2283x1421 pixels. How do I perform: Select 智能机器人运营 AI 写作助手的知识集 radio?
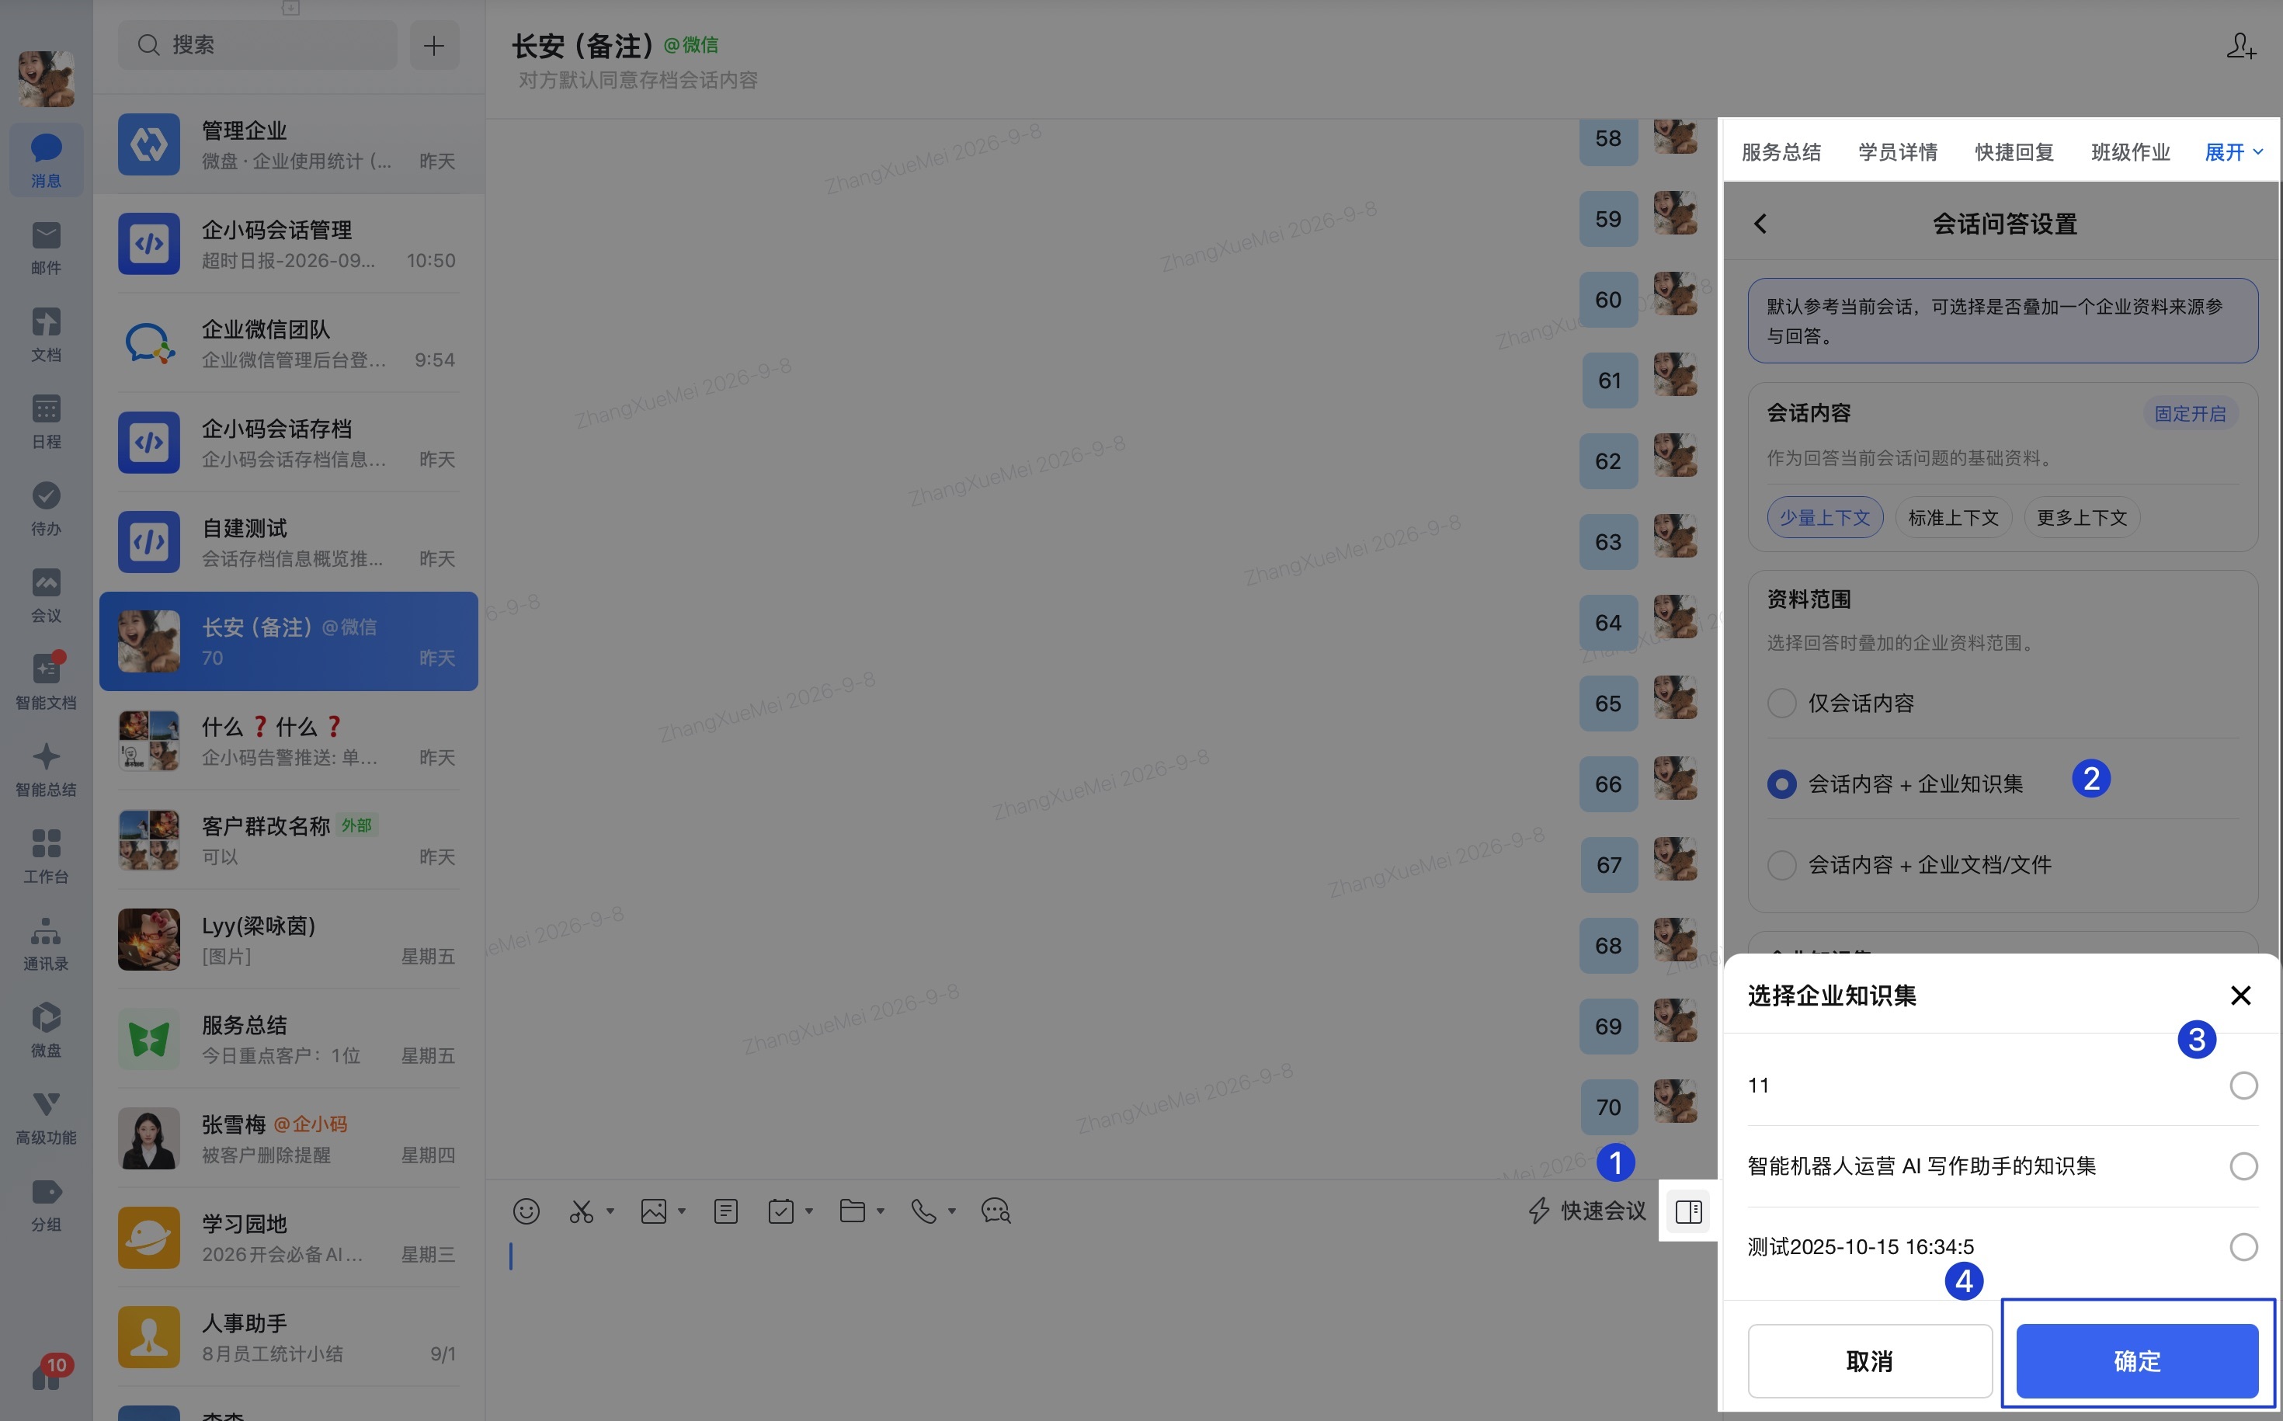click(2243, 1166)
